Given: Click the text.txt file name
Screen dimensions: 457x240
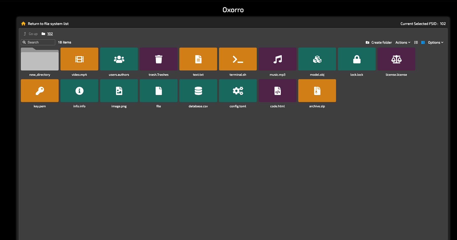Looking at the screenshot, I should [198, 75].
